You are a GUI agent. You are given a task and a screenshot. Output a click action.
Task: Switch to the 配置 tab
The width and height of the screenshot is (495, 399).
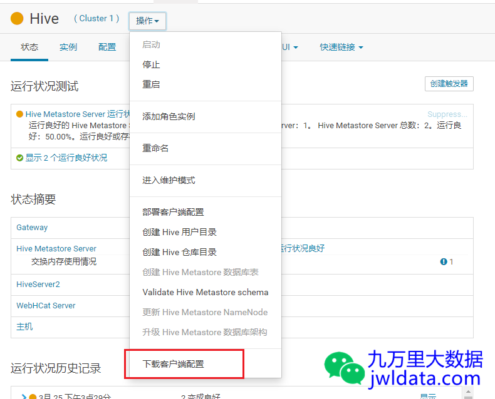[x=107, y=48]
